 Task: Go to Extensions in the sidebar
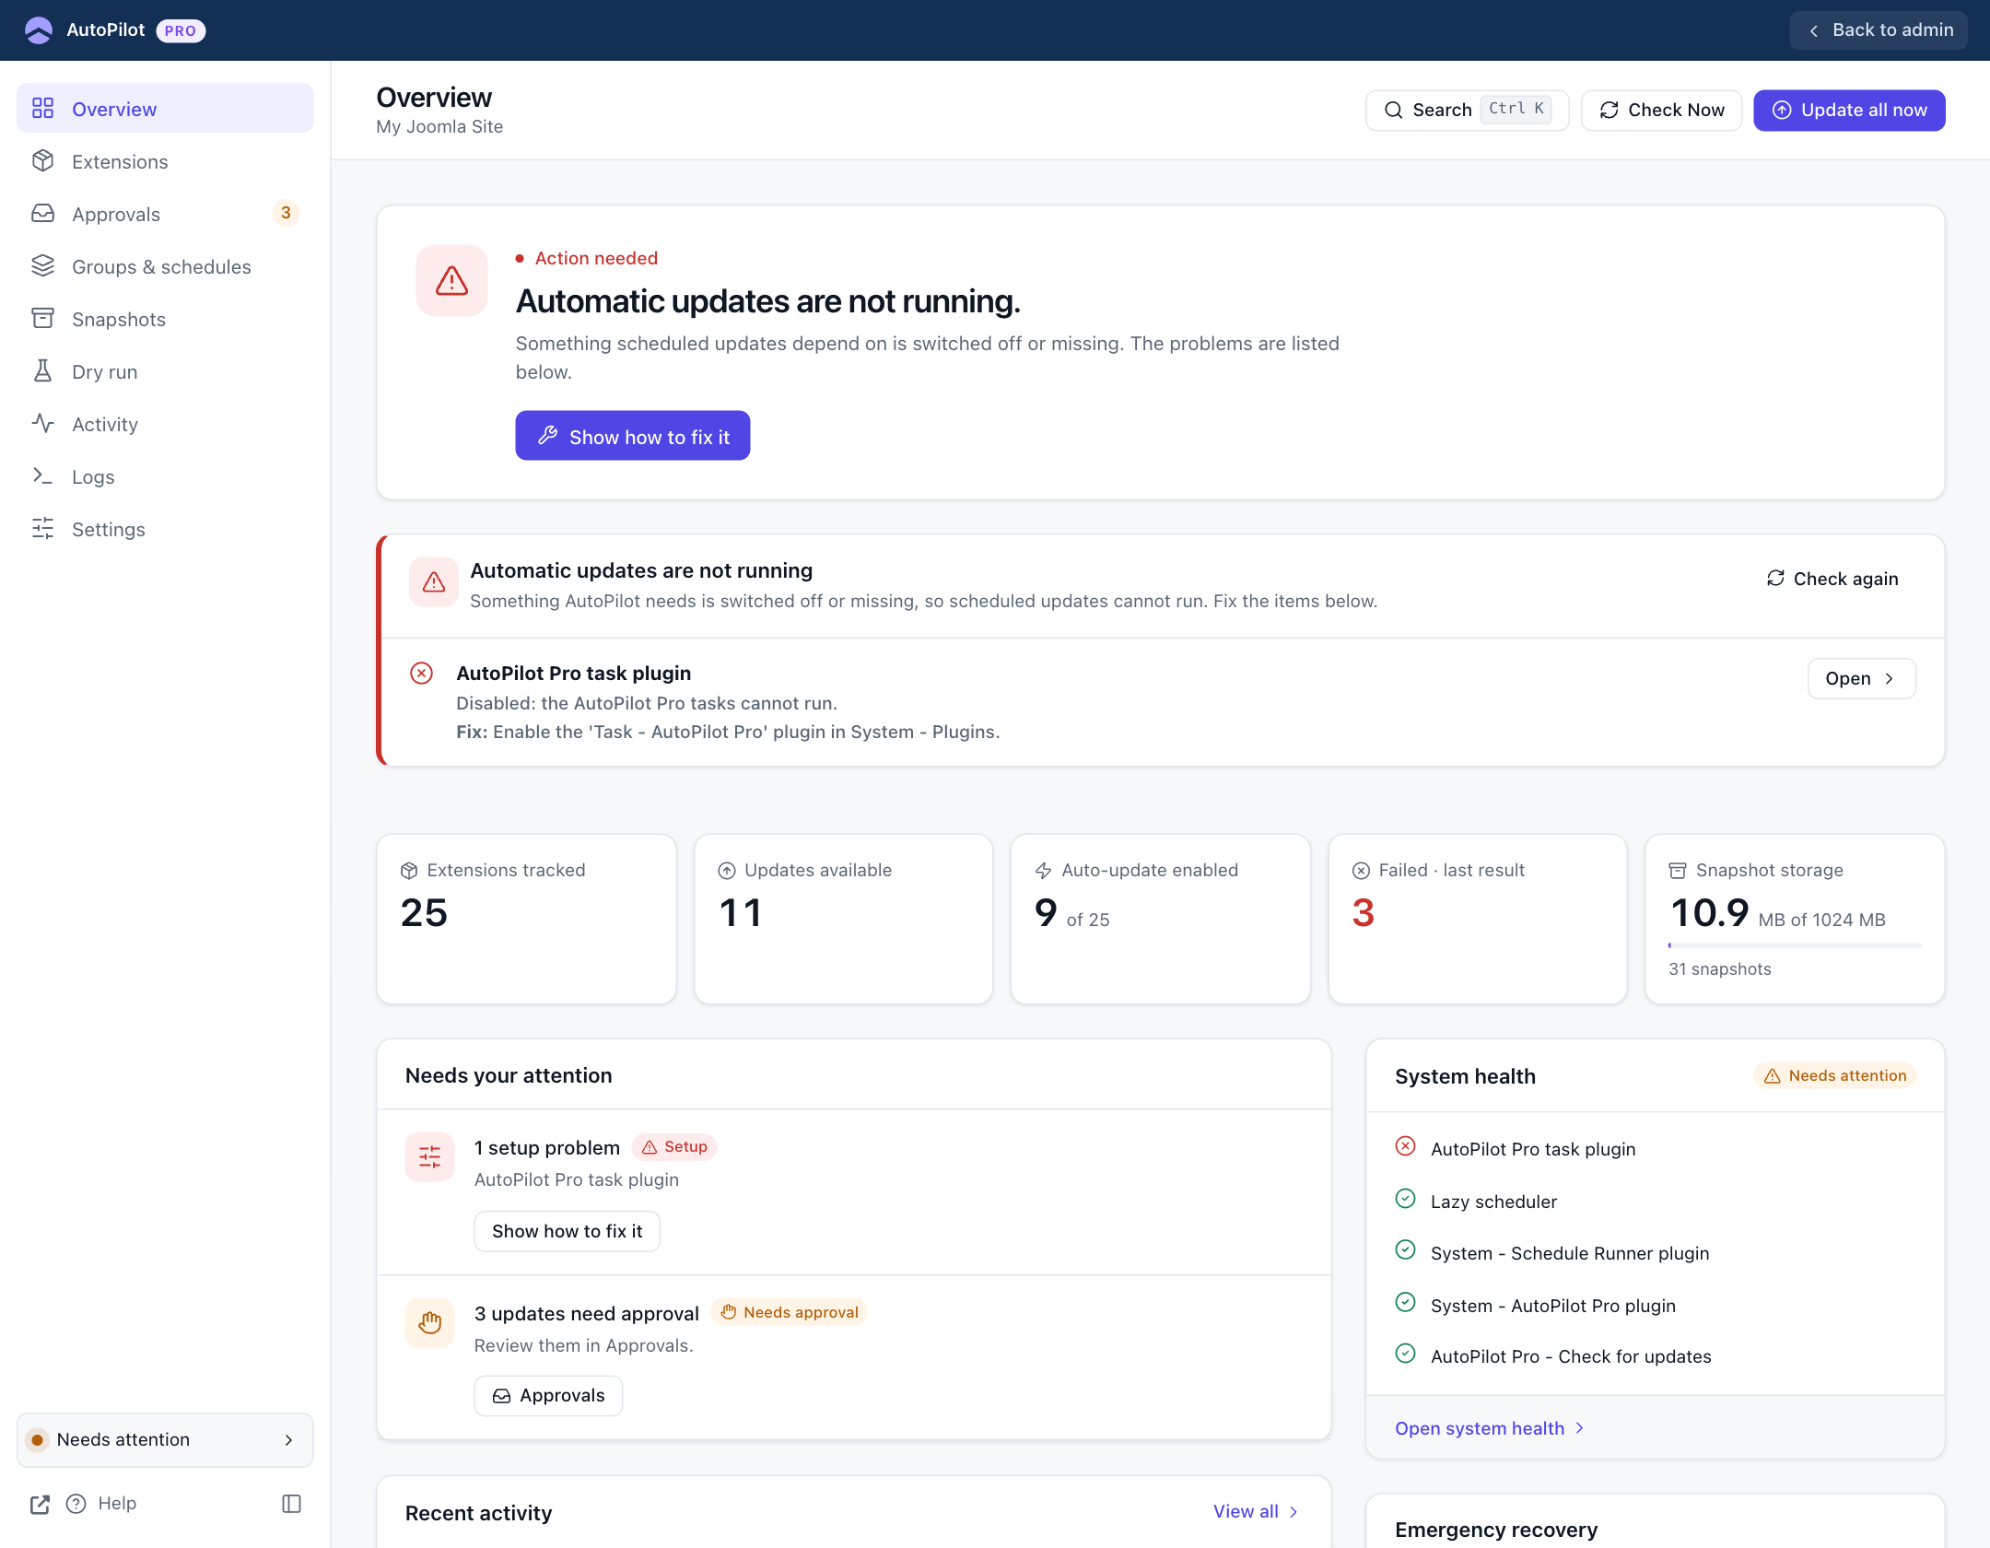click(x=165, y=161)
